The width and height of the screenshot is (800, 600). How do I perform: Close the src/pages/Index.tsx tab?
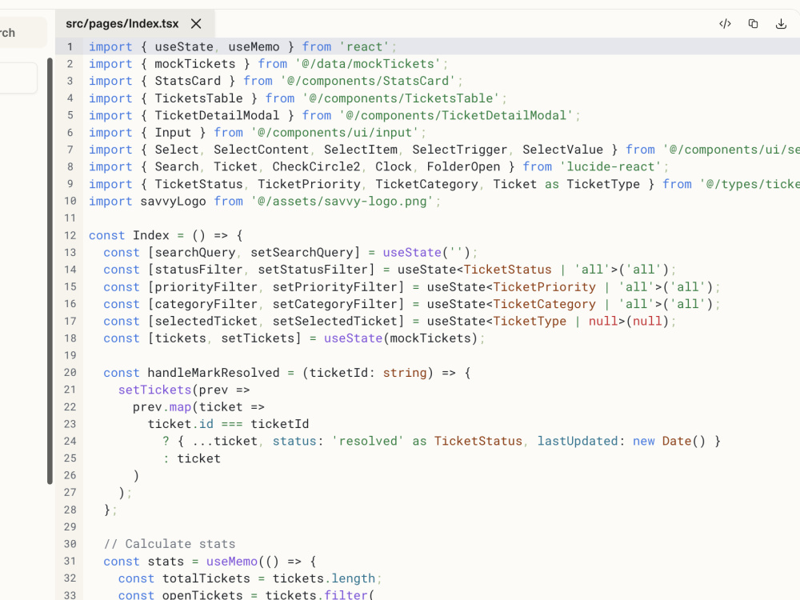coord(196,24)
